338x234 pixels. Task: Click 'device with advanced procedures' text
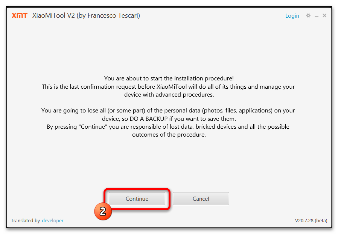pyautogui.click(x=169, y=95)
